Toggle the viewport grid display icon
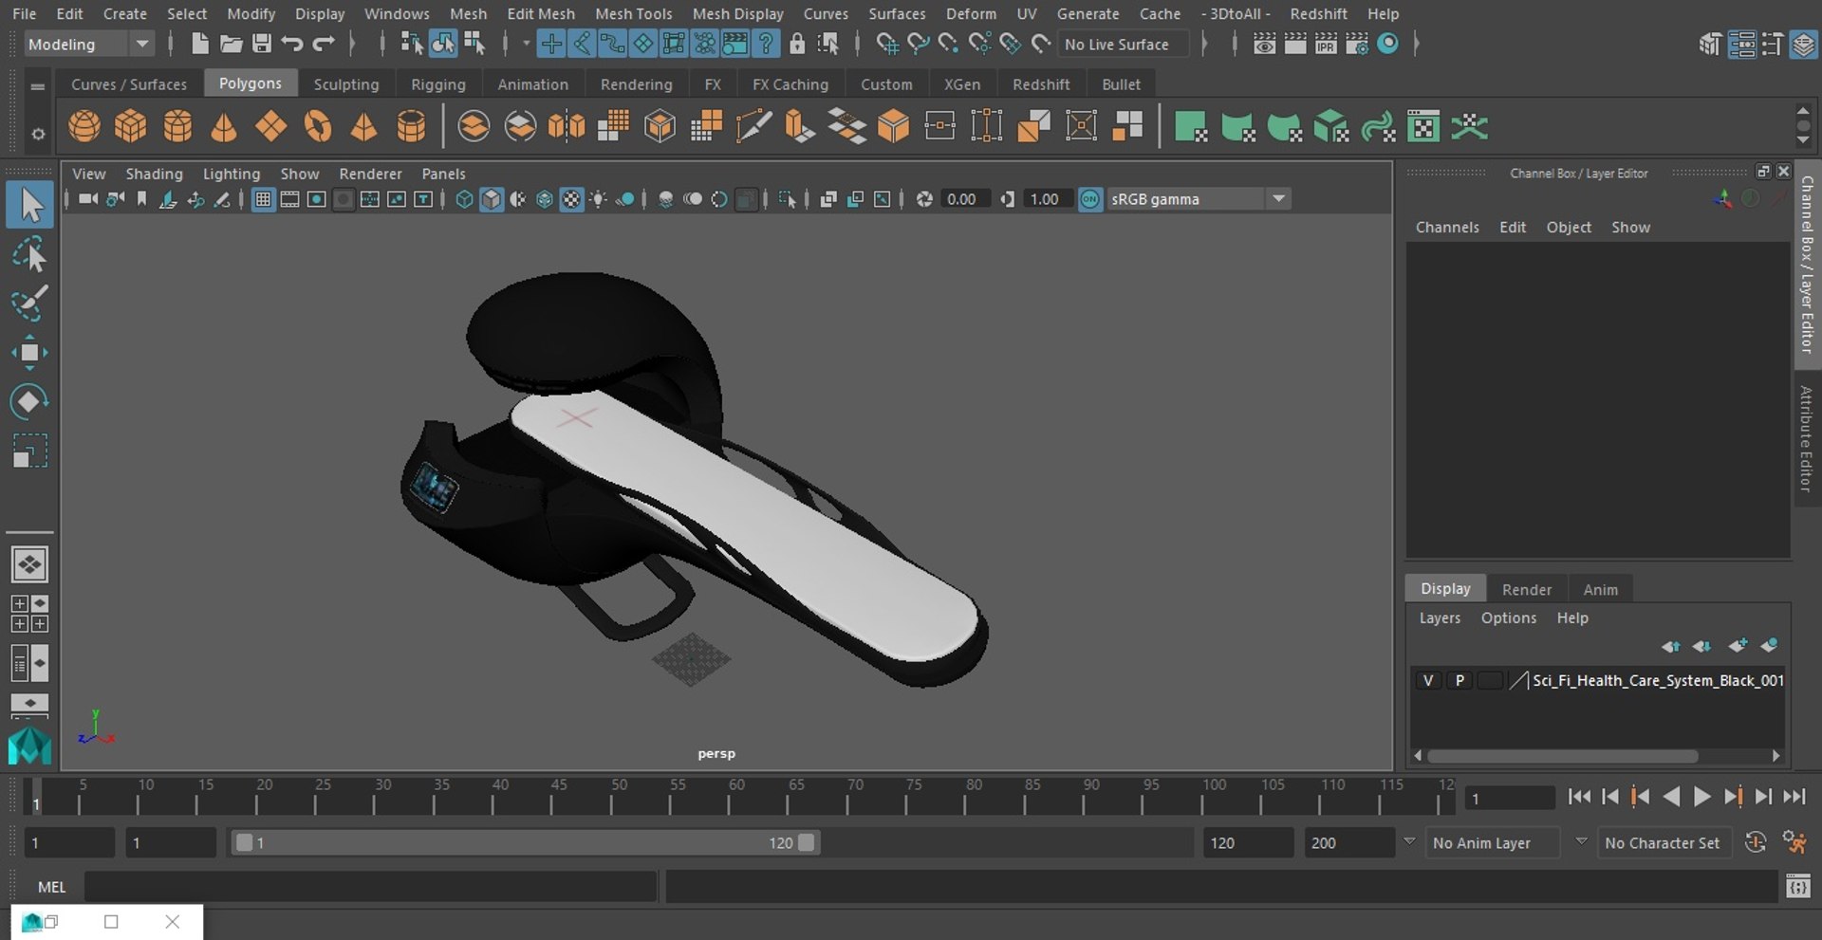This screenshot has height=940, width=1822. coord(263,199)
